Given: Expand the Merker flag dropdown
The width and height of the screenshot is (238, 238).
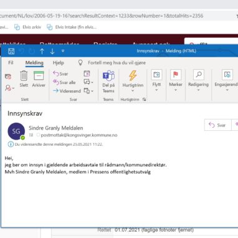Looking at the screenshot, I should point(176,90).
